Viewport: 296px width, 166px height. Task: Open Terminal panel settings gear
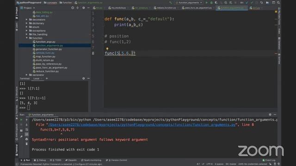click(84, 78)
